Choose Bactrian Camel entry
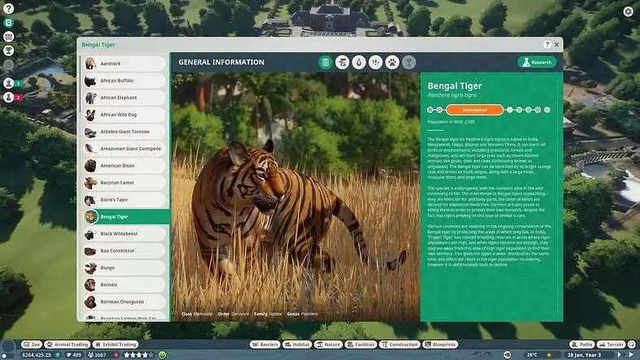This screenshot has width=640, height=360. 124,183
